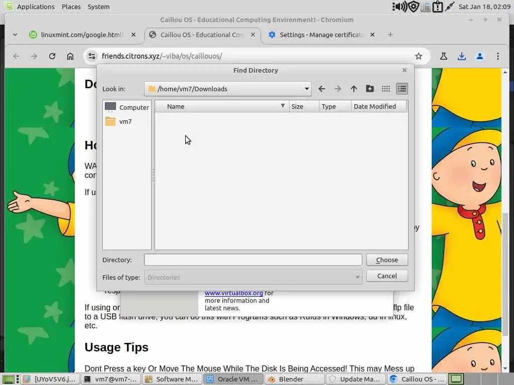Open the tab search chevron
The image size is (514, 385).
pyautogui.click(x=15, y=35)
